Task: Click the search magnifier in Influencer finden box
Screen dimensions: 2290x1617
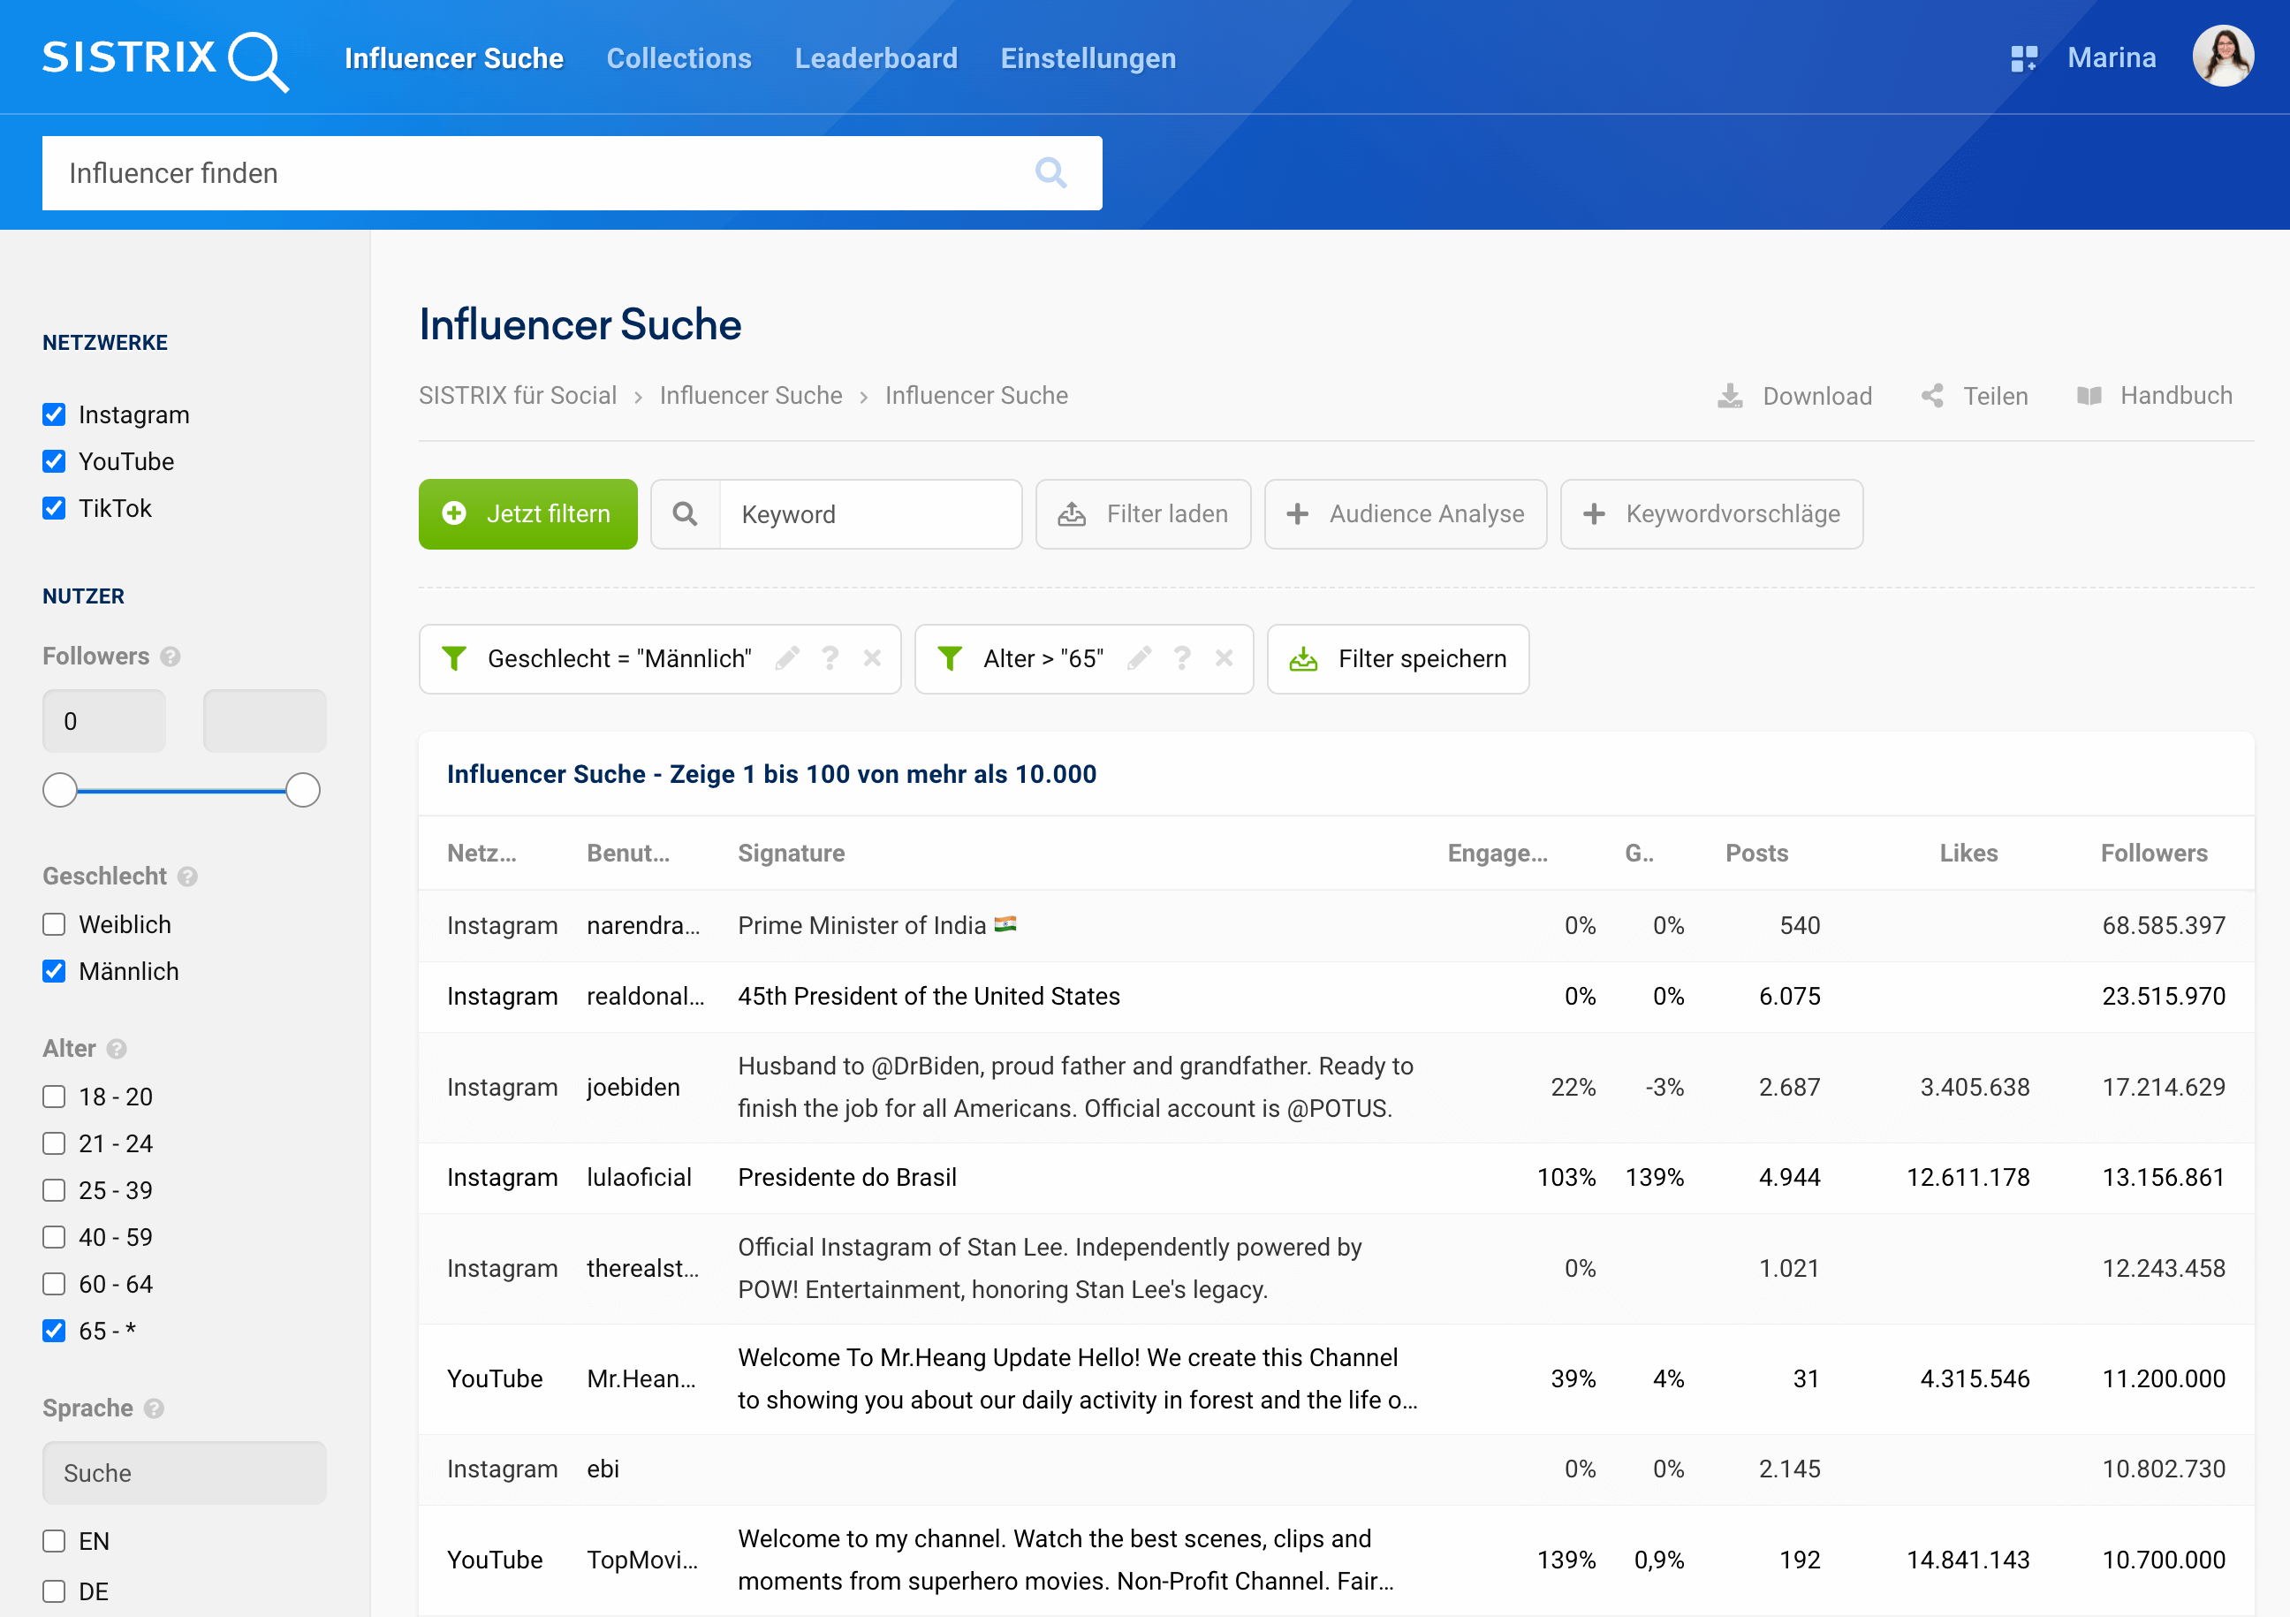Action: (x=1050, y=172)
